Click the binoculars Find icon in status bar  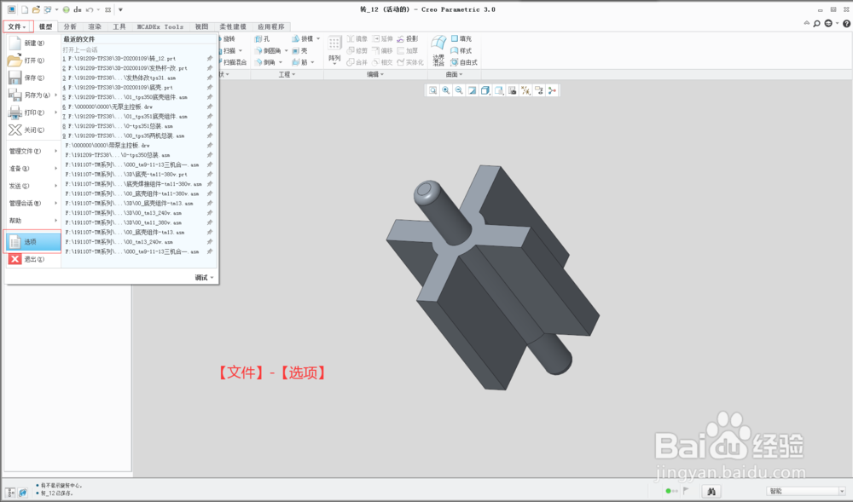711,491
